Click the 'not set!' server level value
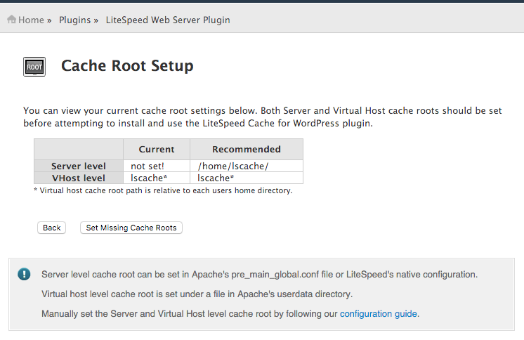Screen dimensions: 524x340 coord(148,166)
